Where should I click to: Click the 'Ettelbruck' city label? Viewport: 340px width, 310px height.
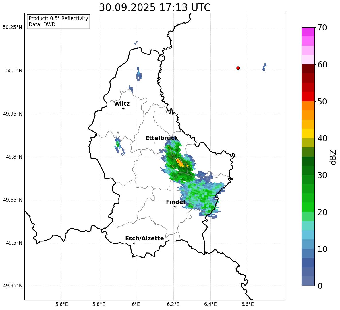click(162, 138)
